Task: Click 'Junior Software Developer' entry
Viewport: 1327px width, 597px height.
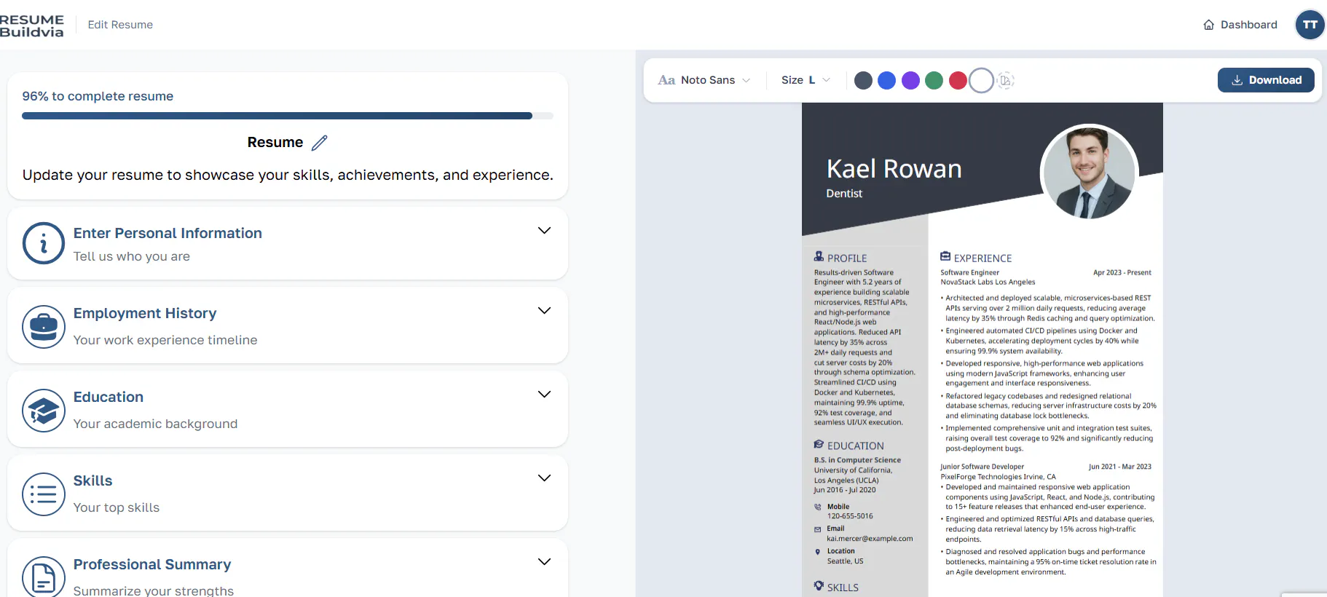Action: 982,467
